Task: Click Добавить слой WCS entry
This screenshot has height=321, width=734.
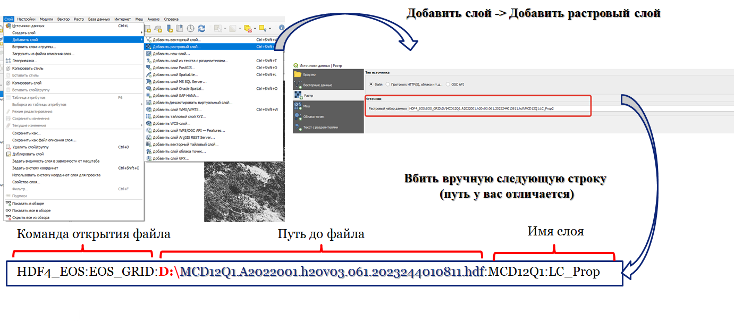Action: 214,123
